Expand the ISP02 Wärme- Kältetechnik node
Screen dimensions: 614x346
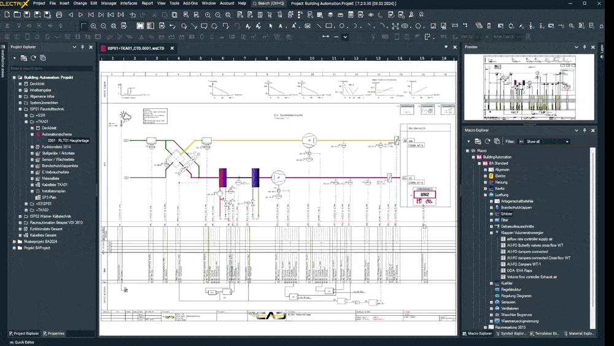point(20,216)
